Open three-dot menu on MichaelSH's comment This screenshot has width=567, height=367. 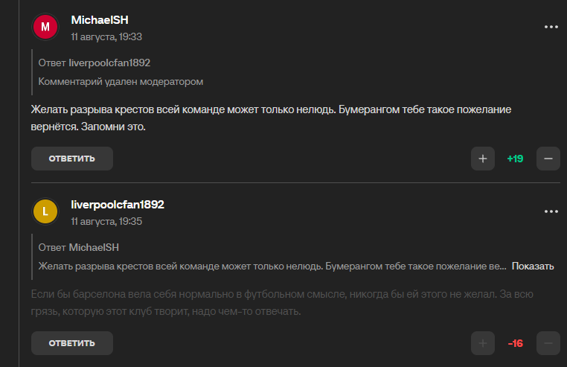[551, 27]
